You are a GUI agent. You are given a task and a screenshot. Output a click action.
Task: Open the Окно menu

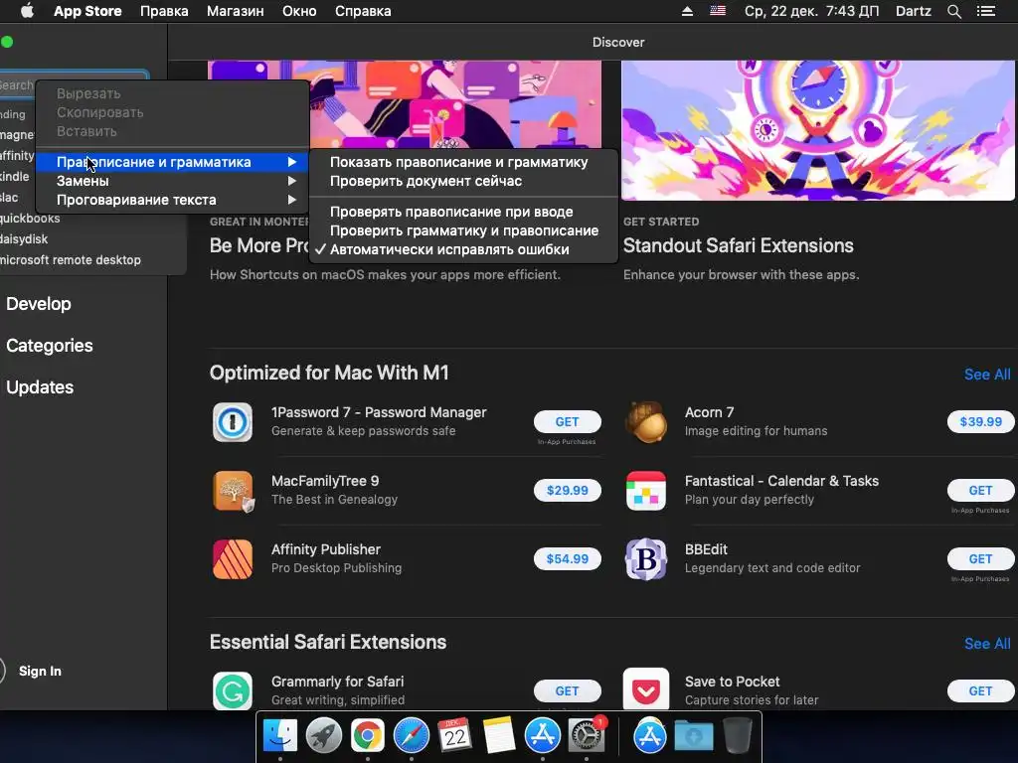coord(299,11)
